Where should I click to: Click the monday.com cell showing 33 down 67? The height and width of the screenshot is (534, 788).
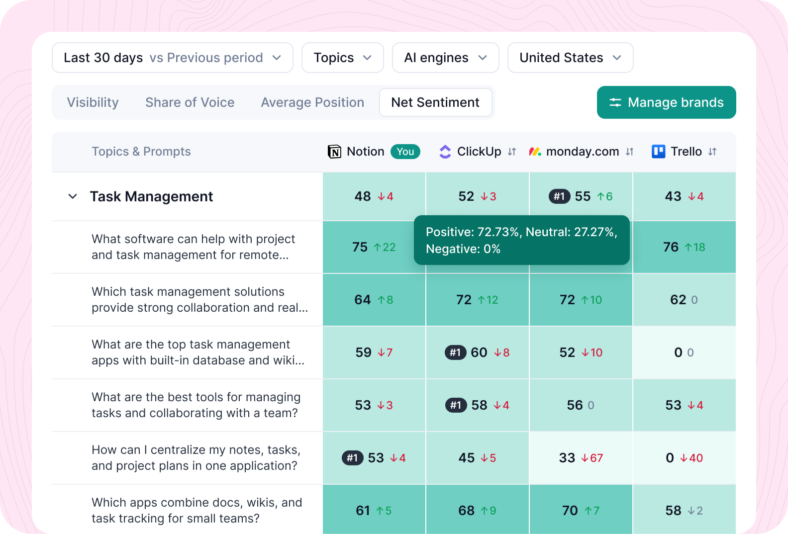[581, 458]
